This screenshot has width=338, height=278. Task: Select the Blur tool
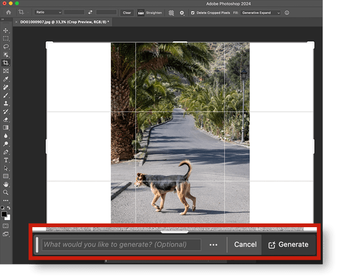point(6,136)
